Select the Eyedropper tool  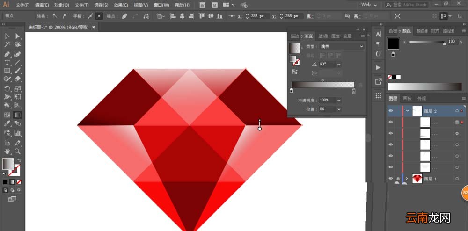click(7, 123)
